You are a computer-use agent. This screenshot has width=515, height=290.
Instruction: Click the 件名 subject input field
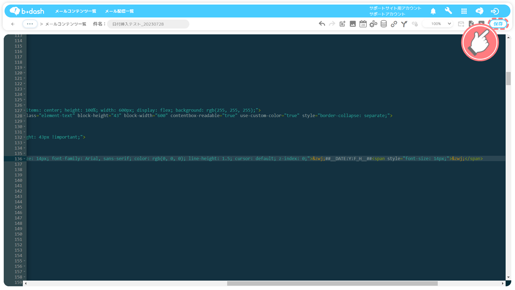(148, 24)
